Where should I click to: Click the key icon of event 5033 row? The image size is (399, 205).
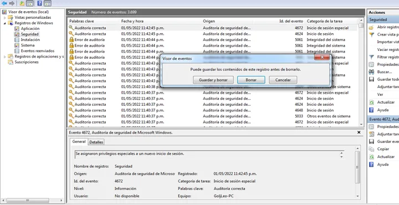pos(71,116)
